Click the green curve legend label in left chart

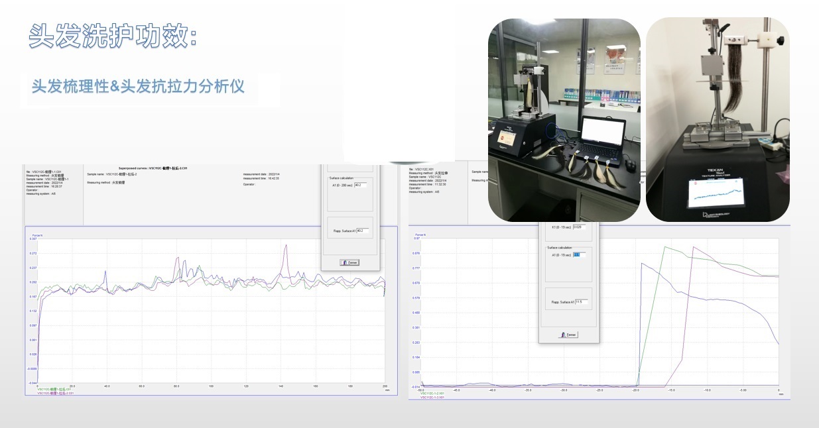click(x=52, y=390)
